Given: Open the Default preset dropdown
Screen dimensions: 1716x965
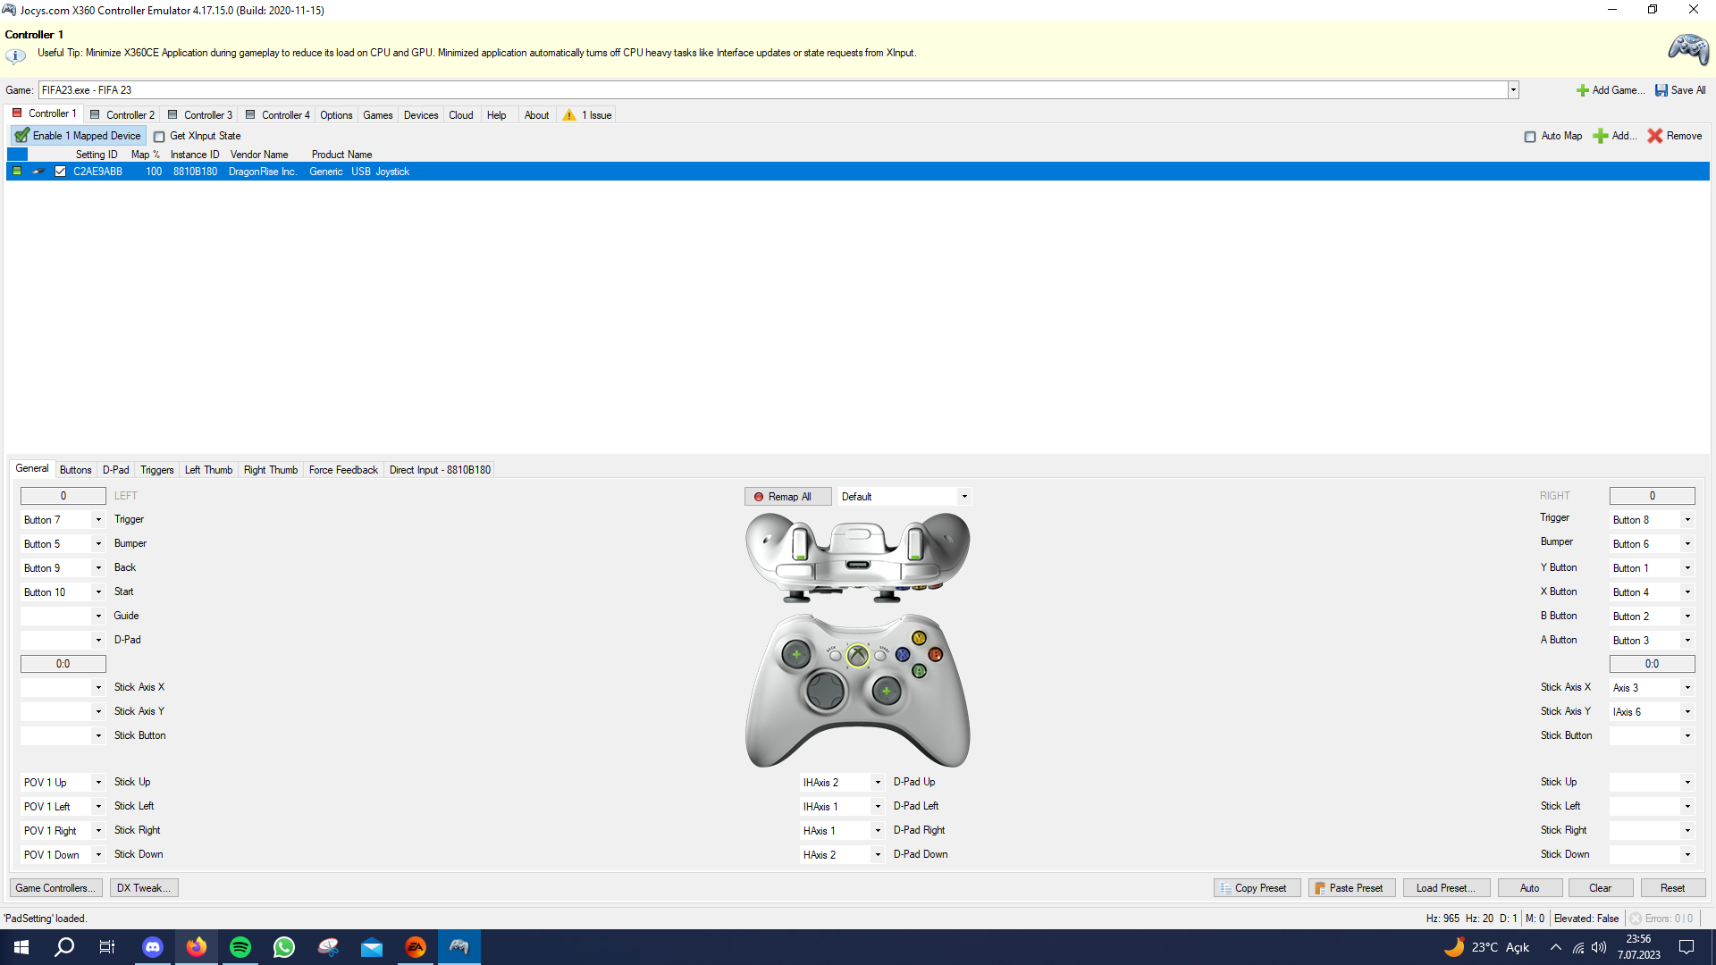Looking at the screenshot, I should (963, 497).
